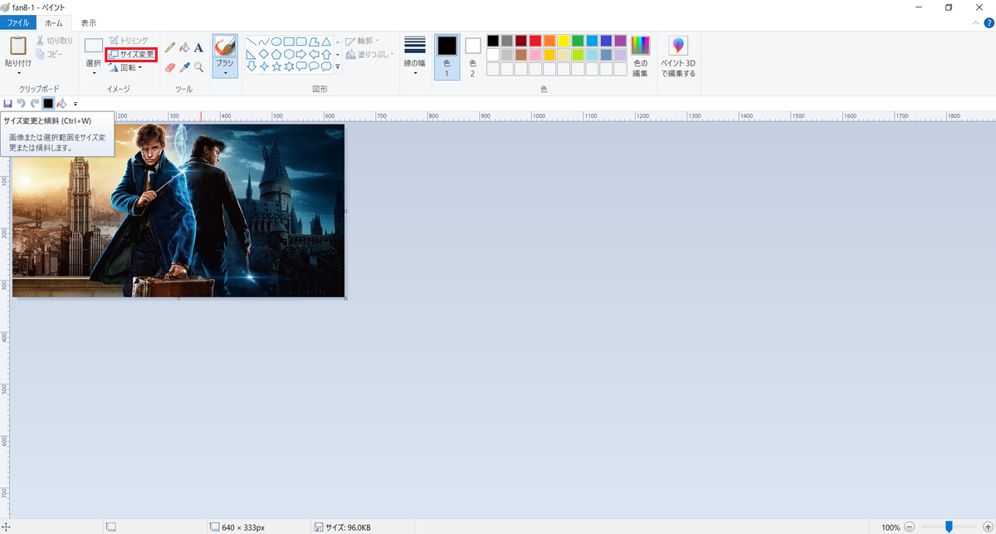
Task: Pick the yellow color swatch
Action: [x=564, y=41]
